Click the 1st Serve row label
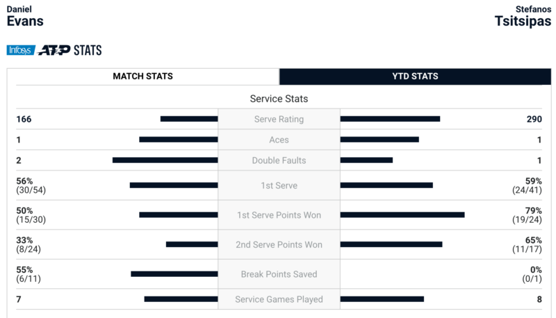Viewport: 556px width, 318px height. tap(279, 185)
